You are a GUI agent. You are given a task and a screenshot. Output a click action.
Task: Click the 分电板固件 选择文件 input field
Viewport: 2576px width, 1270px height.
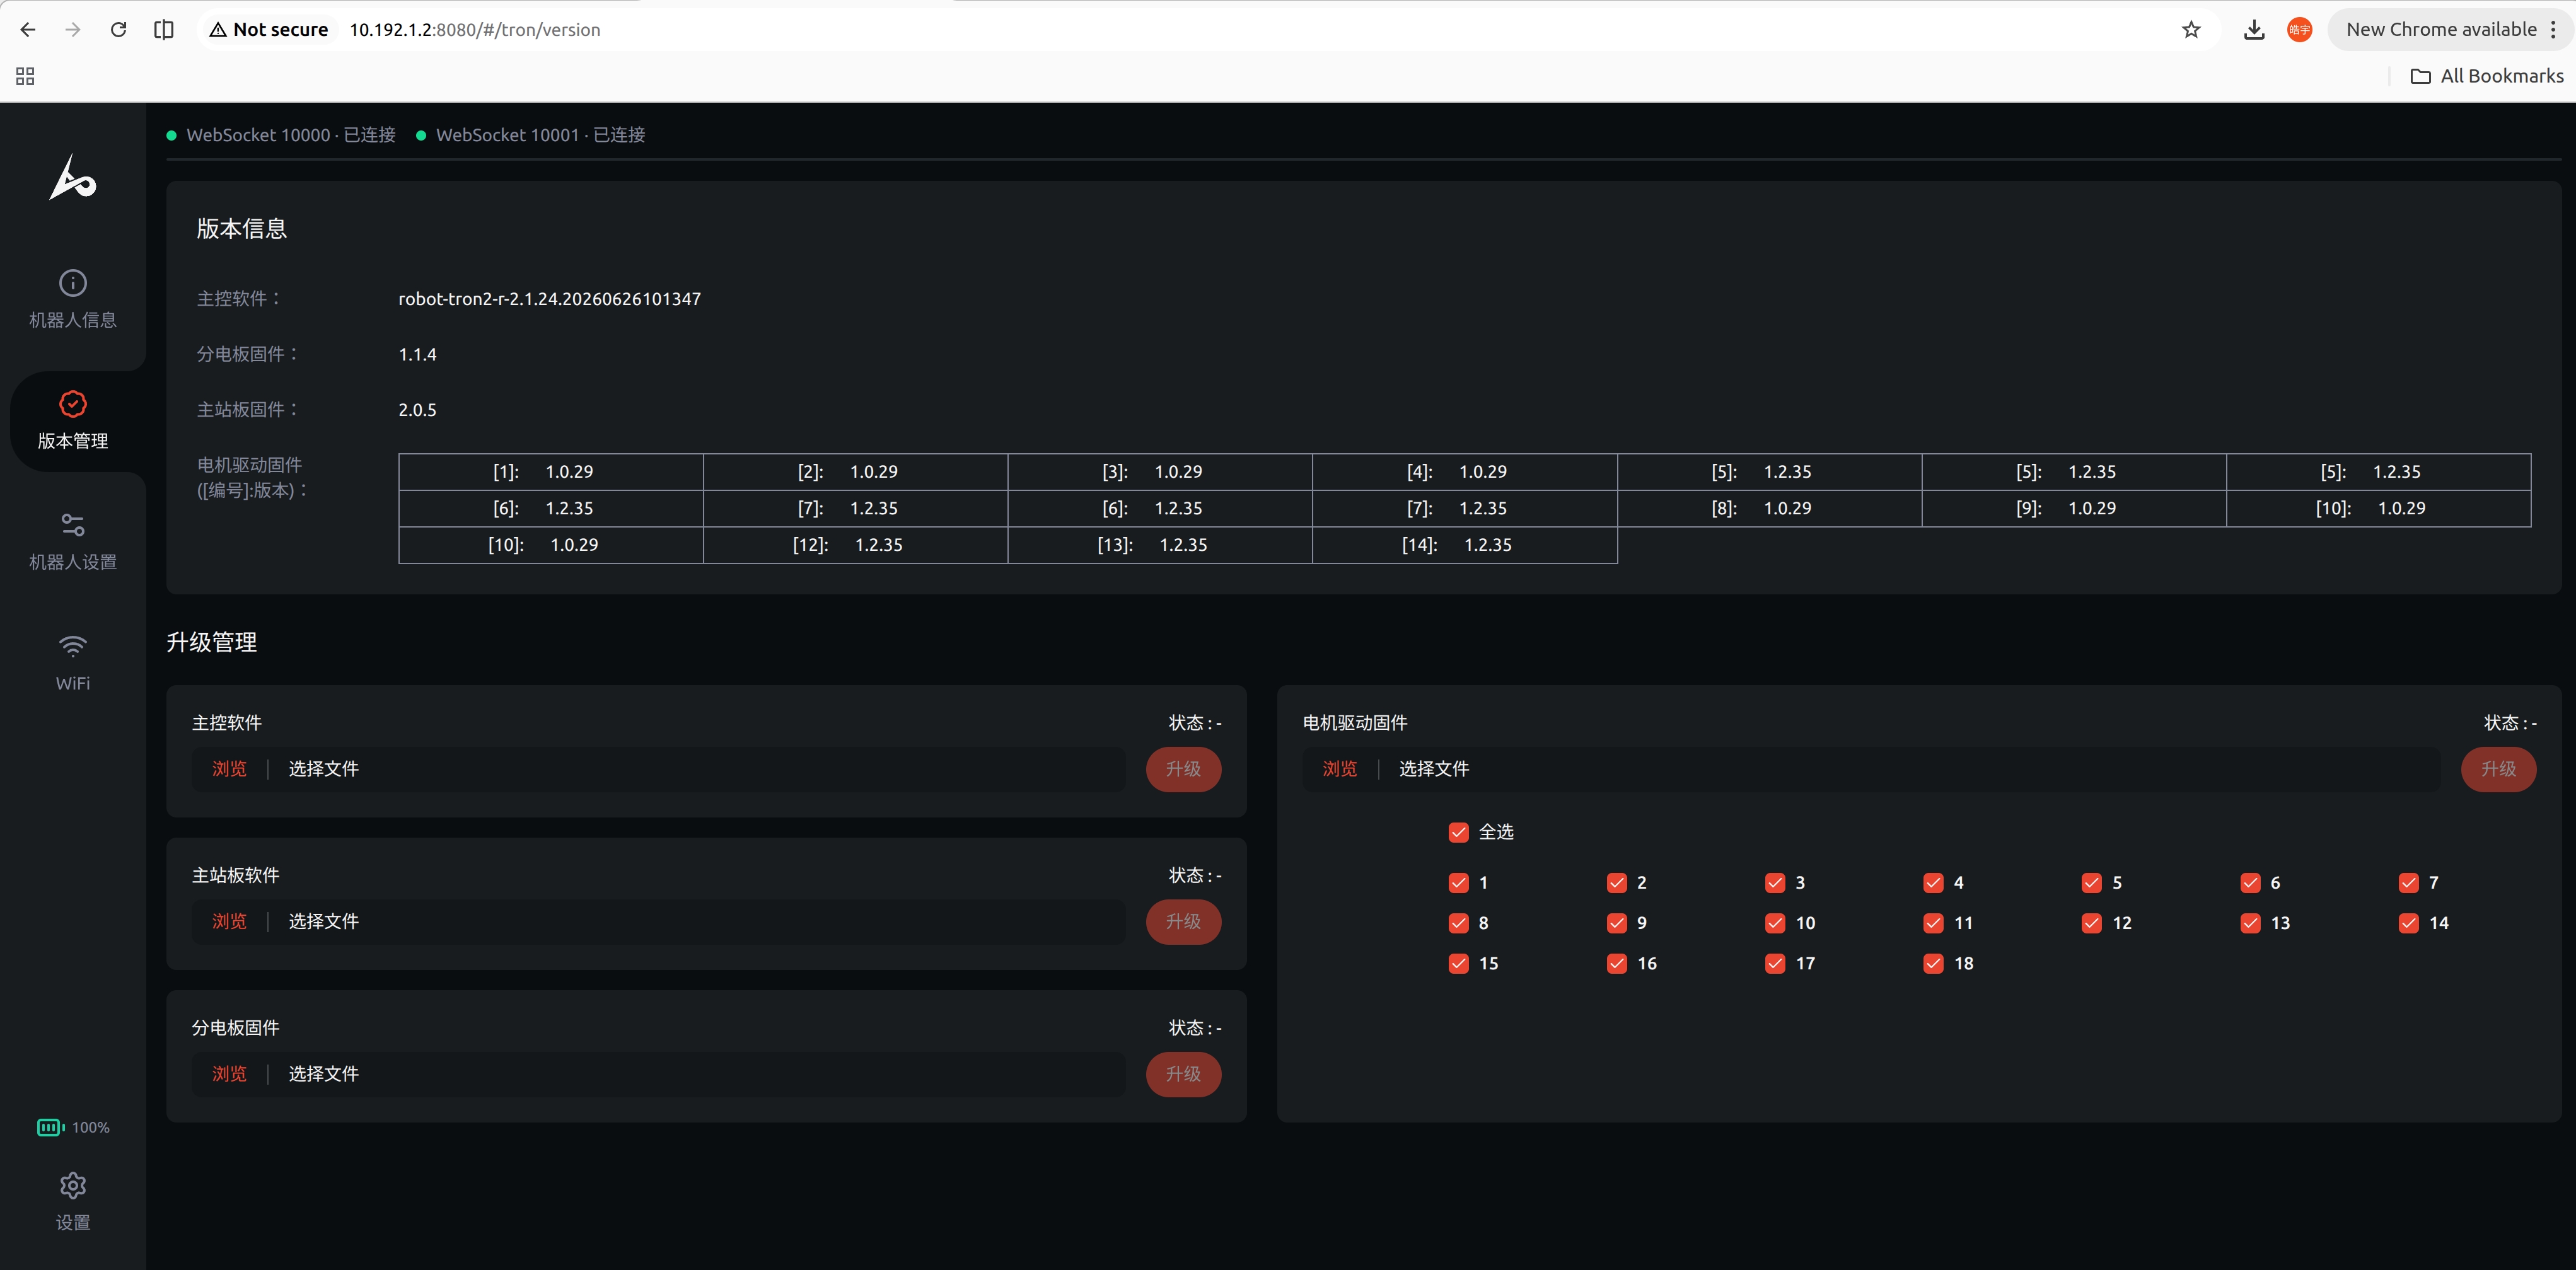tap(659, 1074)
